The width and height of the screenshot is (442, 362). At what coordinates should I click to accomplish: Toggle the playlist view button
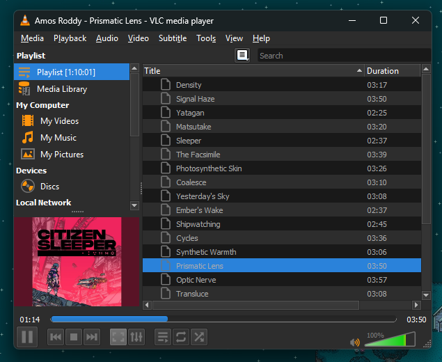pyautogui.click(x=163, y=337)
